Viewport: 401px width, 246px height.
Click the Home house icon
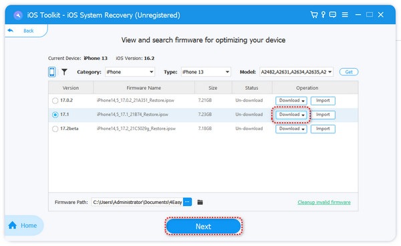12,225
